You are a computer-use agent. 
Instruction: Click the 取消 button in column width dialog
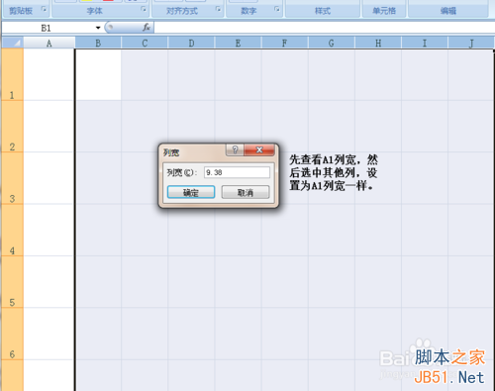246,192
